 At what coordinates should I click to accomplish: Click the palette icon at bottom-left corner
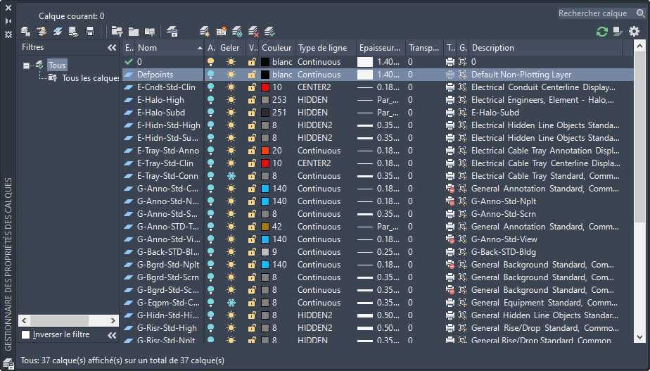click(x=8, y=363)
